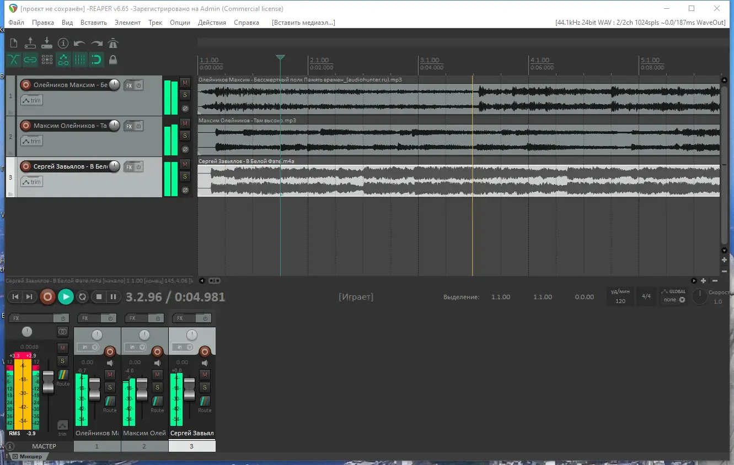Viewport: 734px width, 465px height.
Task: Undo the last action in the toolbar
Action: (x=79, y=43)
